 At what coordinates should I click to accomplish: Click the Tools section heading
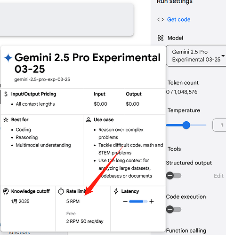pyautogui.click(x=174, y=149)
